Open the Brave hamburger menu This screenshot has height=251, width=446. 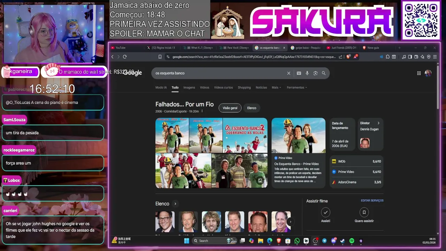pos(435,57)
